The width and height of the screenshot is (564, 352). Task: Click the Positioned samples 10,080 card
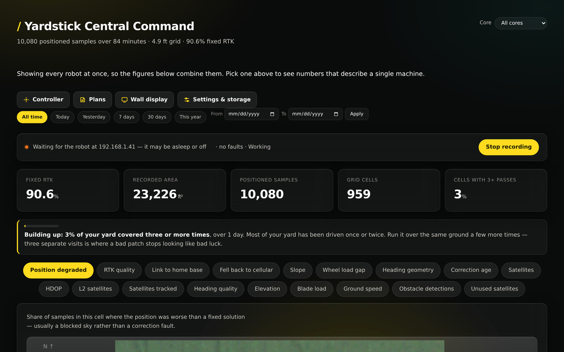282,190
